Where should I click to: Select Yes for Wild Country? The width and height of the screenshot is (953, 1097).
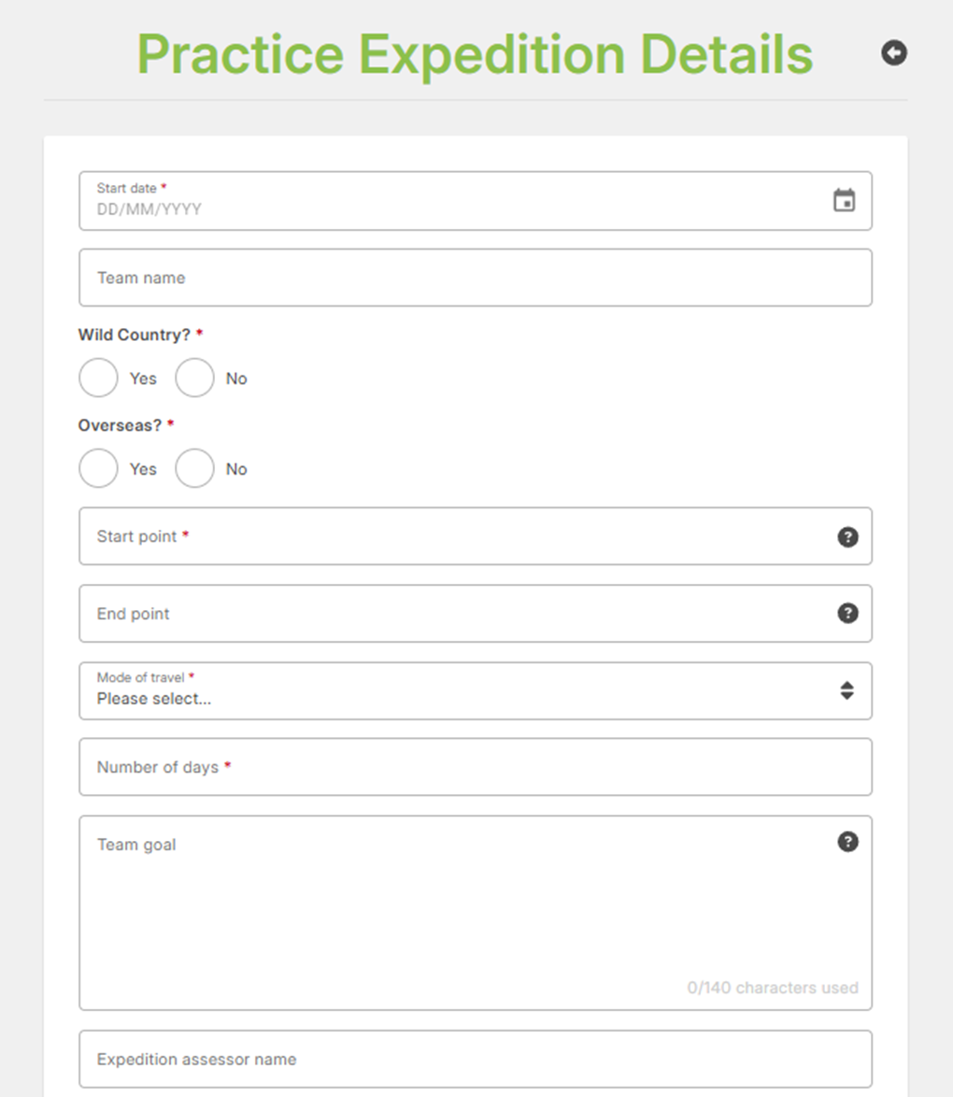[x=99, y=378]
